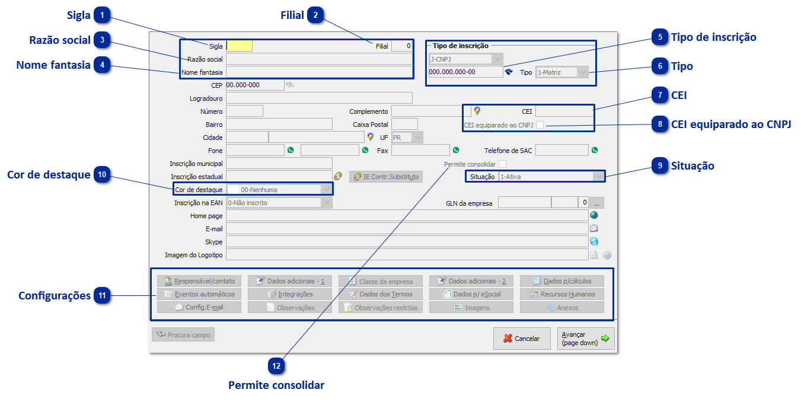Click the Caixa Postal input field

pos(404,125)
